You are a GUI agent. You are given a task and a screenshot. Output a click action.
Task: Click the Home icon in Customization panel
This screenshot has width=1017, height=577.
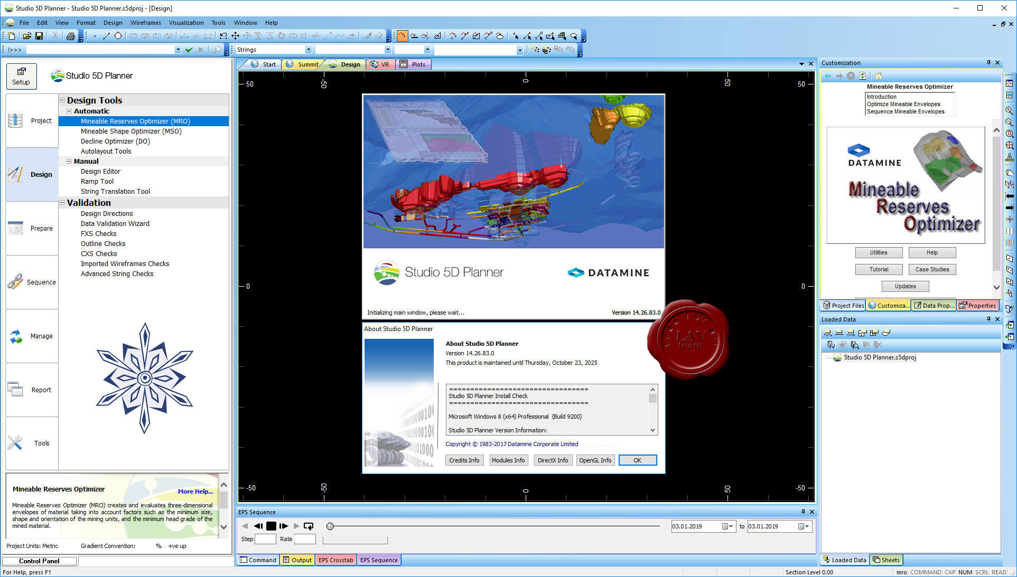point(879,76)
